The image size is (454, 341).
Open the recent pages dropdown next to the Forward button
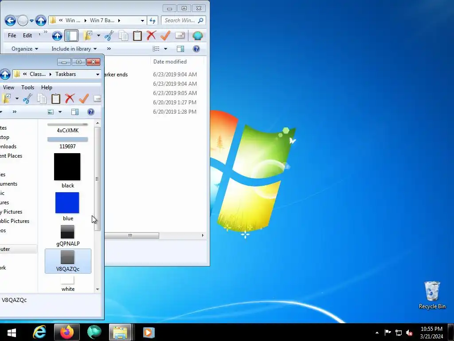31,21
